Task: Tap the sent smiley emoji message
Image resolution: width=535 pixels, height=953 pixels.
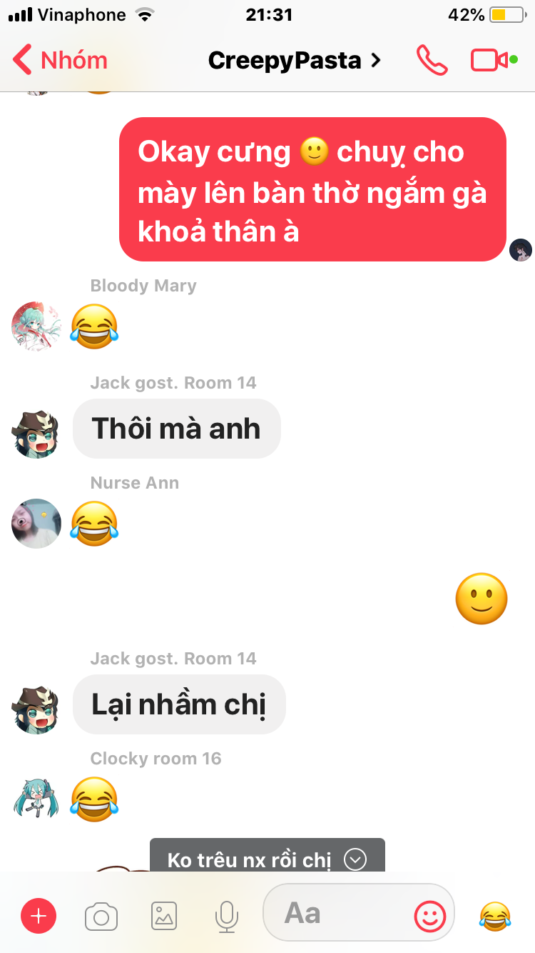Action: (481, 599)
